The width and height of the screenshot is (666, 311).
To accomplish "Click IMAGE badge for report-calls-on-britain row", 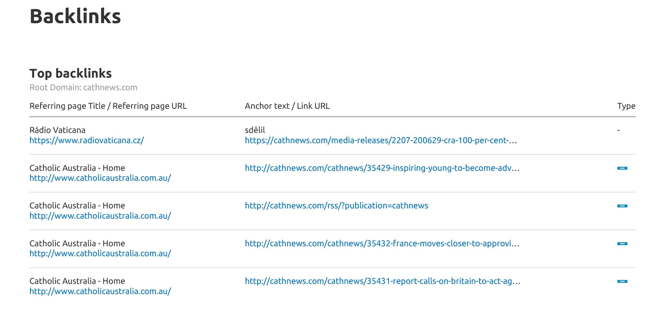I will (x=622, y=281).
